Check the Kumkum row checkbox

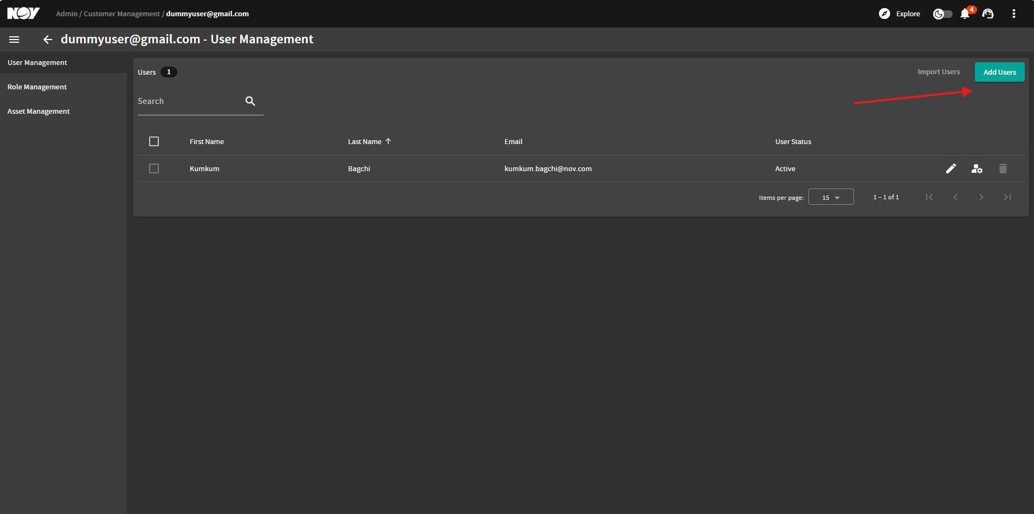coord(154,168)
